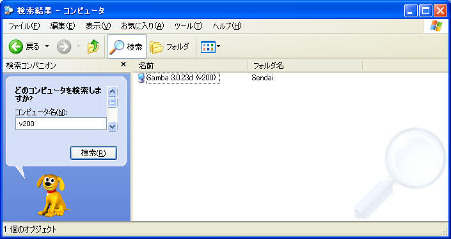This screenshot has height=239, width=451.
Task: Click the search companion dog character
Action: 52,195
